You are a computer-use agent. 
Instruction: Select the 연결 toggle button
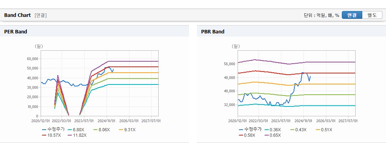point(352,15)
